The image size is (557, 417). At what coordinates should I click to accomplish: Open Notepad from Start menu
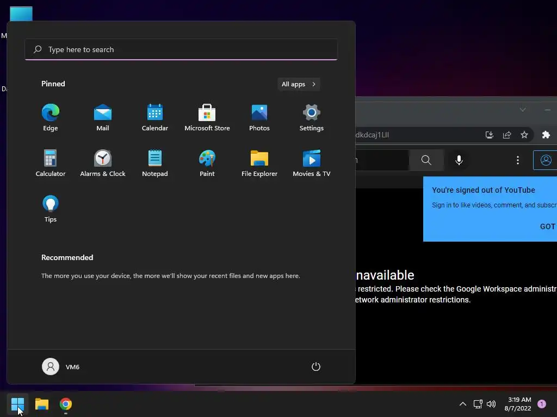point(155,163)
